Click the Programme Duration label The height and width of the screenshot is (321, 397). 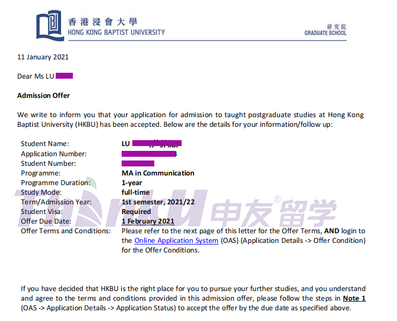tap(55, 182)
